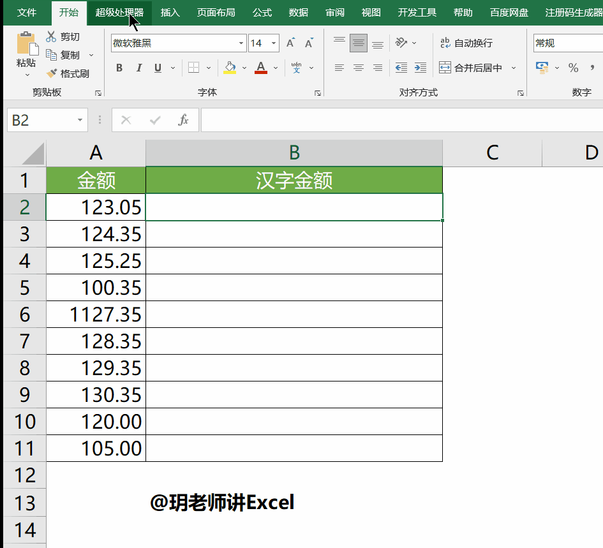
Task: Switch to 页面布局 tab
Action: coord(216,13)
